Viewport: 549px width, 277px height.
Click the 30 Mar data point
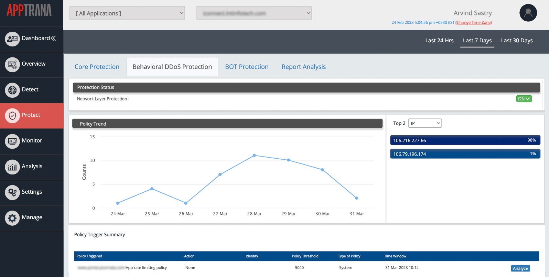click(x=322, y=170)
